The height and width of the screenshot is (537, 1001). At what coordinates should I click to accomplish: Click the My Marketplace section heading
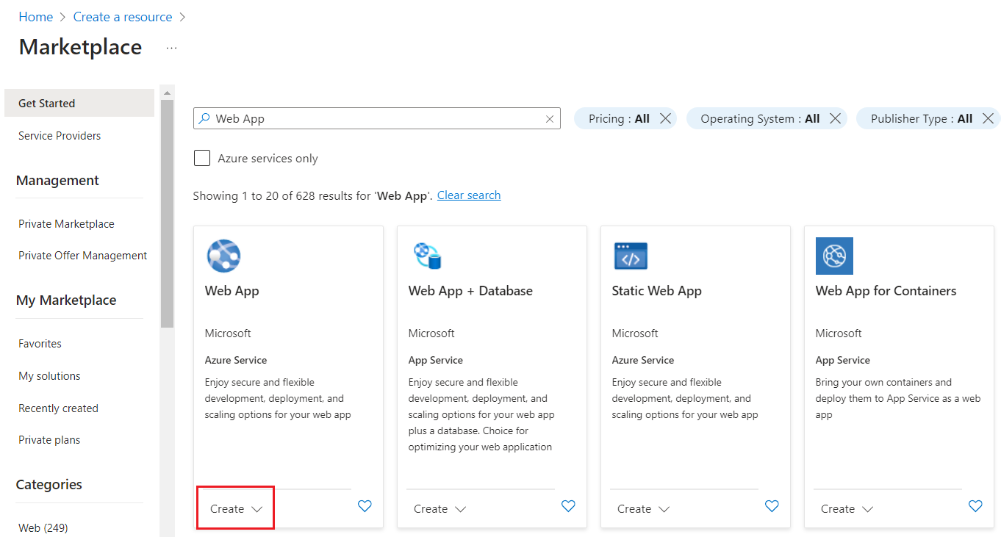[66, 300]
